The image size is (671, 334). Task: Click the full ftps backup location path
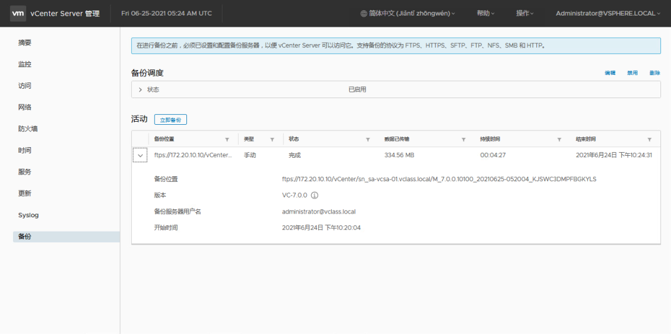[439, 179]
